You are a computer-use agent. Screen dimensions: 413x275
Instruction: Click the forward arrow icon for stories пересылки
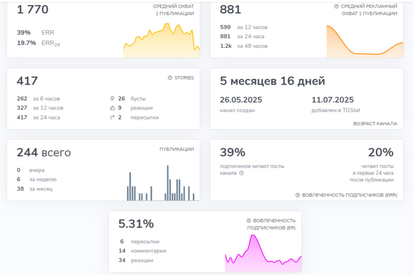tap(112, 118)
